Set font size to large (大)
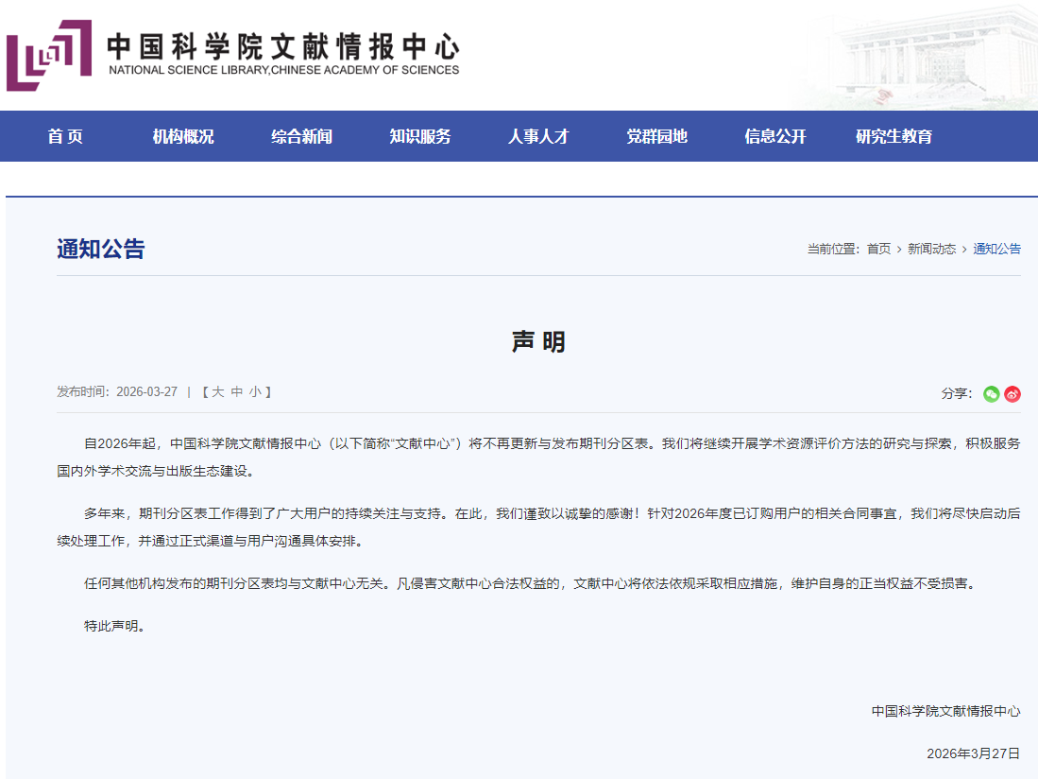 pyautogui.click(x=217, y=391)
